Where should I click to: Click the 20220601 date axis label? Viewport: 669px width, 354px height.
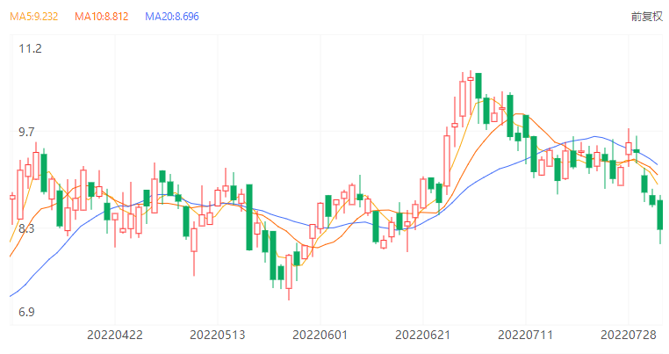tap(320, 335)
